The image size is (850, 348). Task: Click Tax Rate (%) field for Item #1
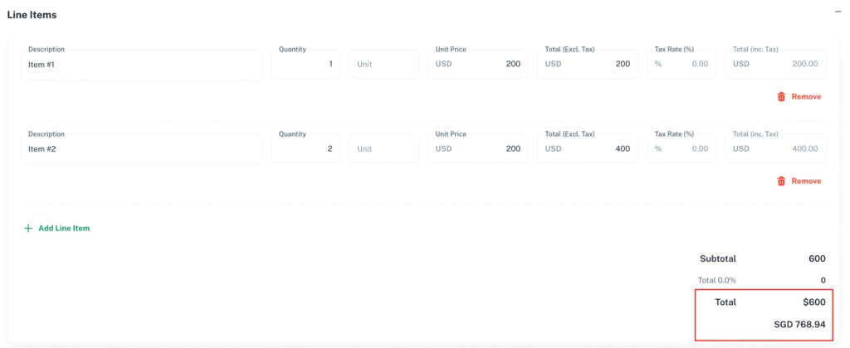(681, 65)
